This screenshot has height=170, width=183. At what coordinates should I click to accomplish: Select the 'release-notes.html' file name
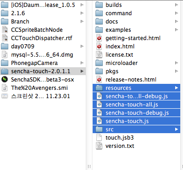click(131, 80)
